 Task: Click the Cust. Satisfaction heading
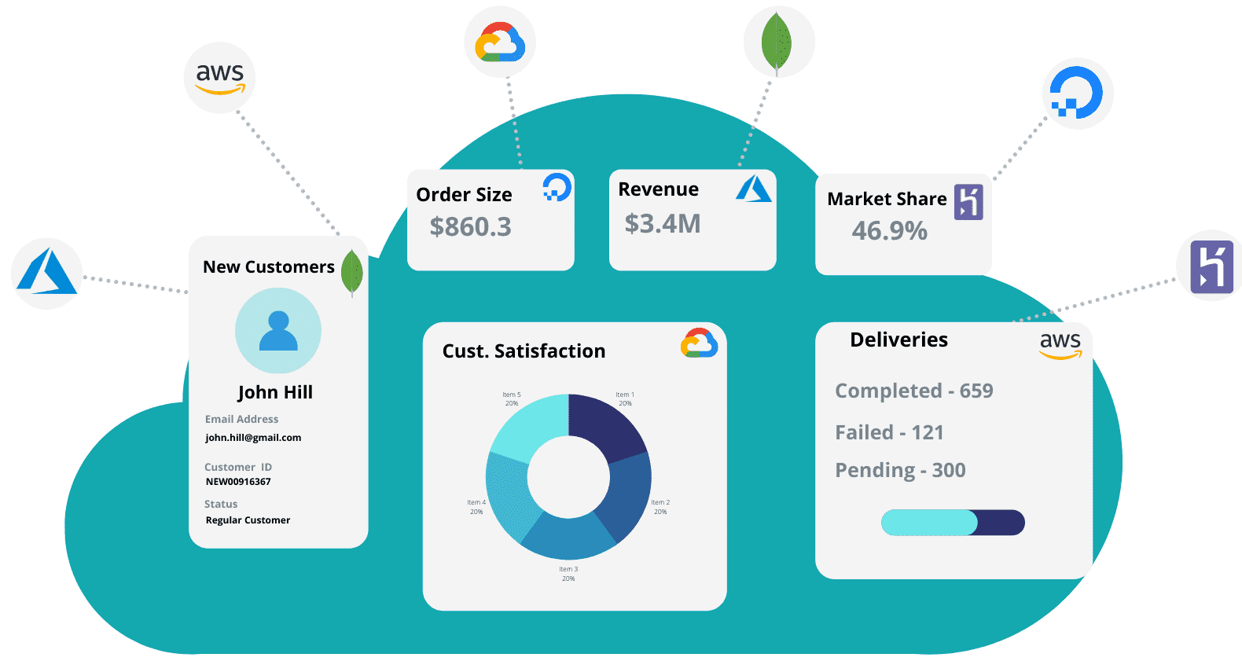coord(524,351)
